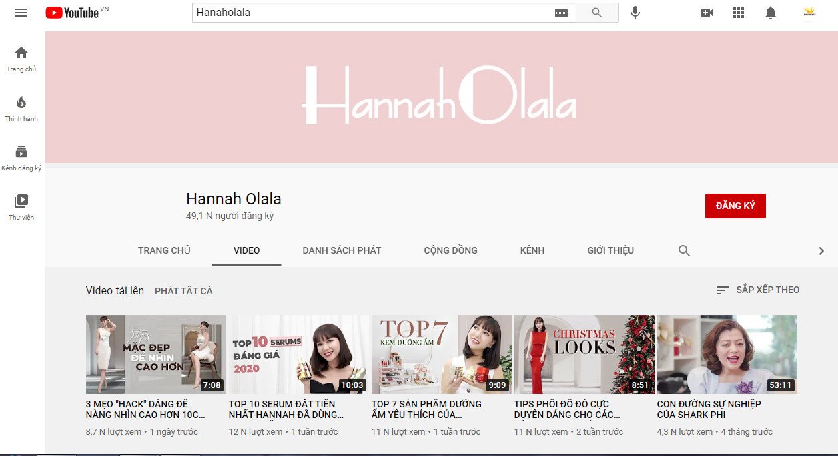Screen dimensions: 838x456
Task: Open the Christmas Looks thumbnail
Action: coord(584,355)
